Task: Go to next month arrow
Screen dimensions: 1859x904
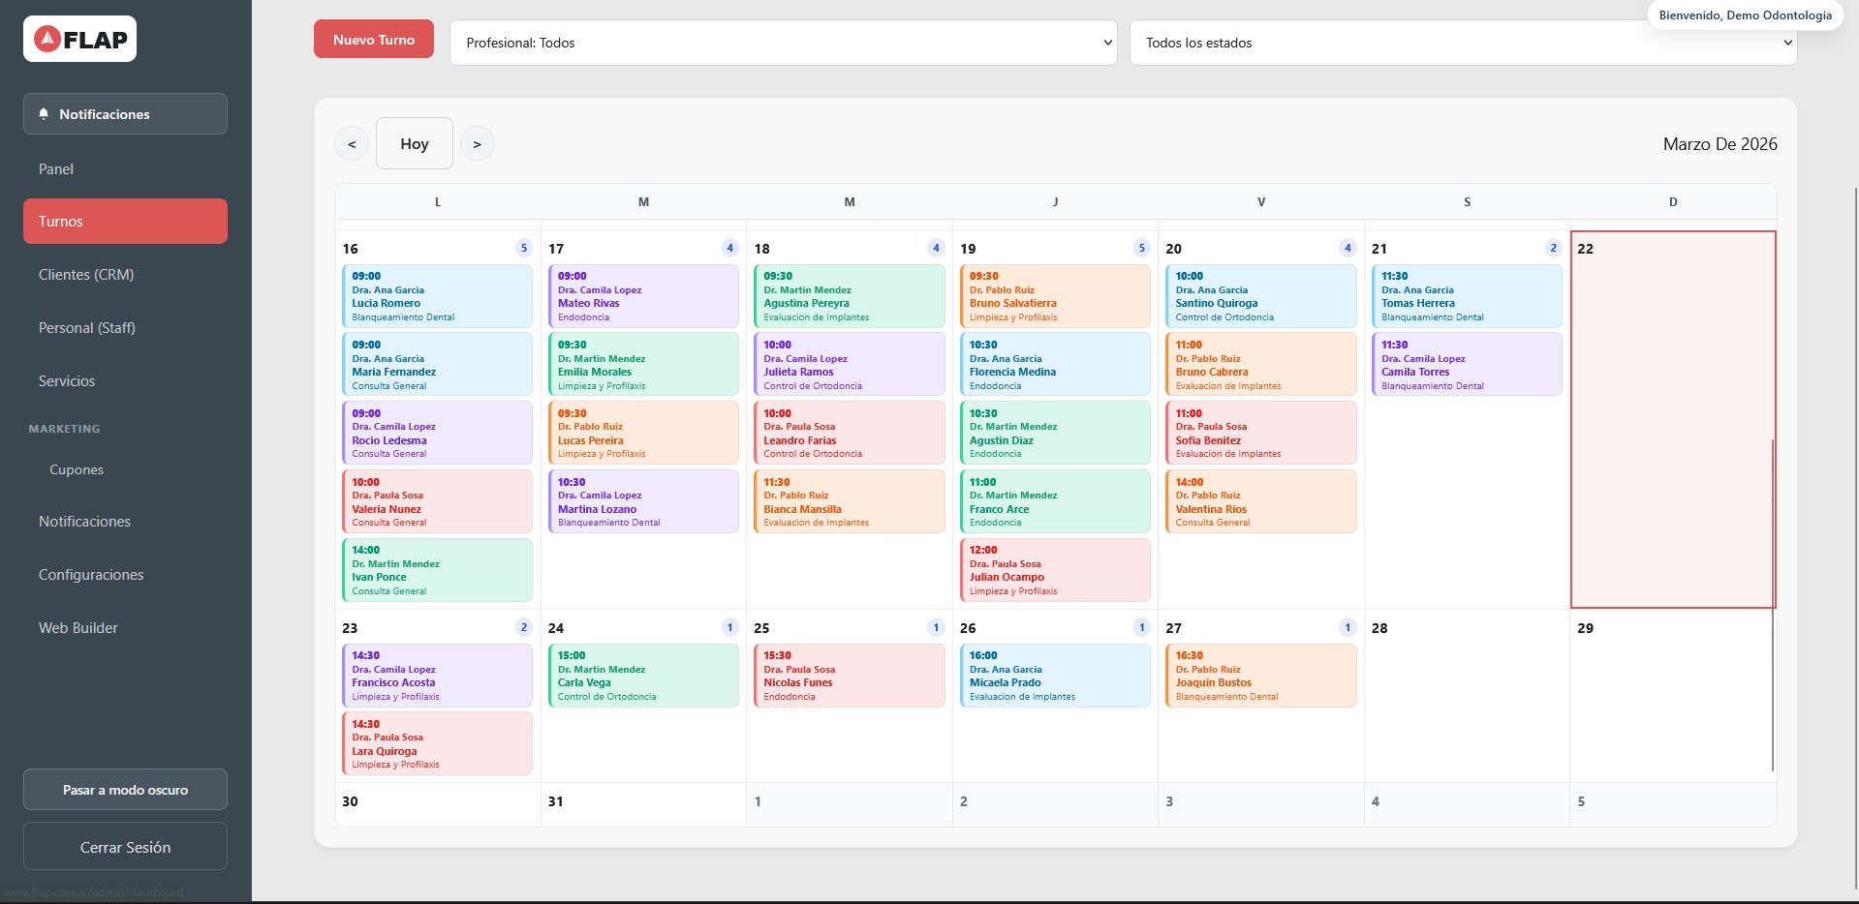Action: [x=477, y=143]
